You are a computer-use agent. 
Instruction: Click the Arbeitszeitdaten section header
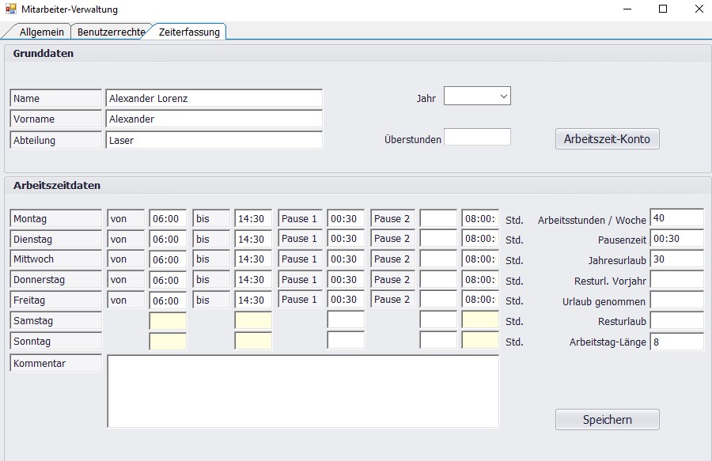tap(57, 185)
